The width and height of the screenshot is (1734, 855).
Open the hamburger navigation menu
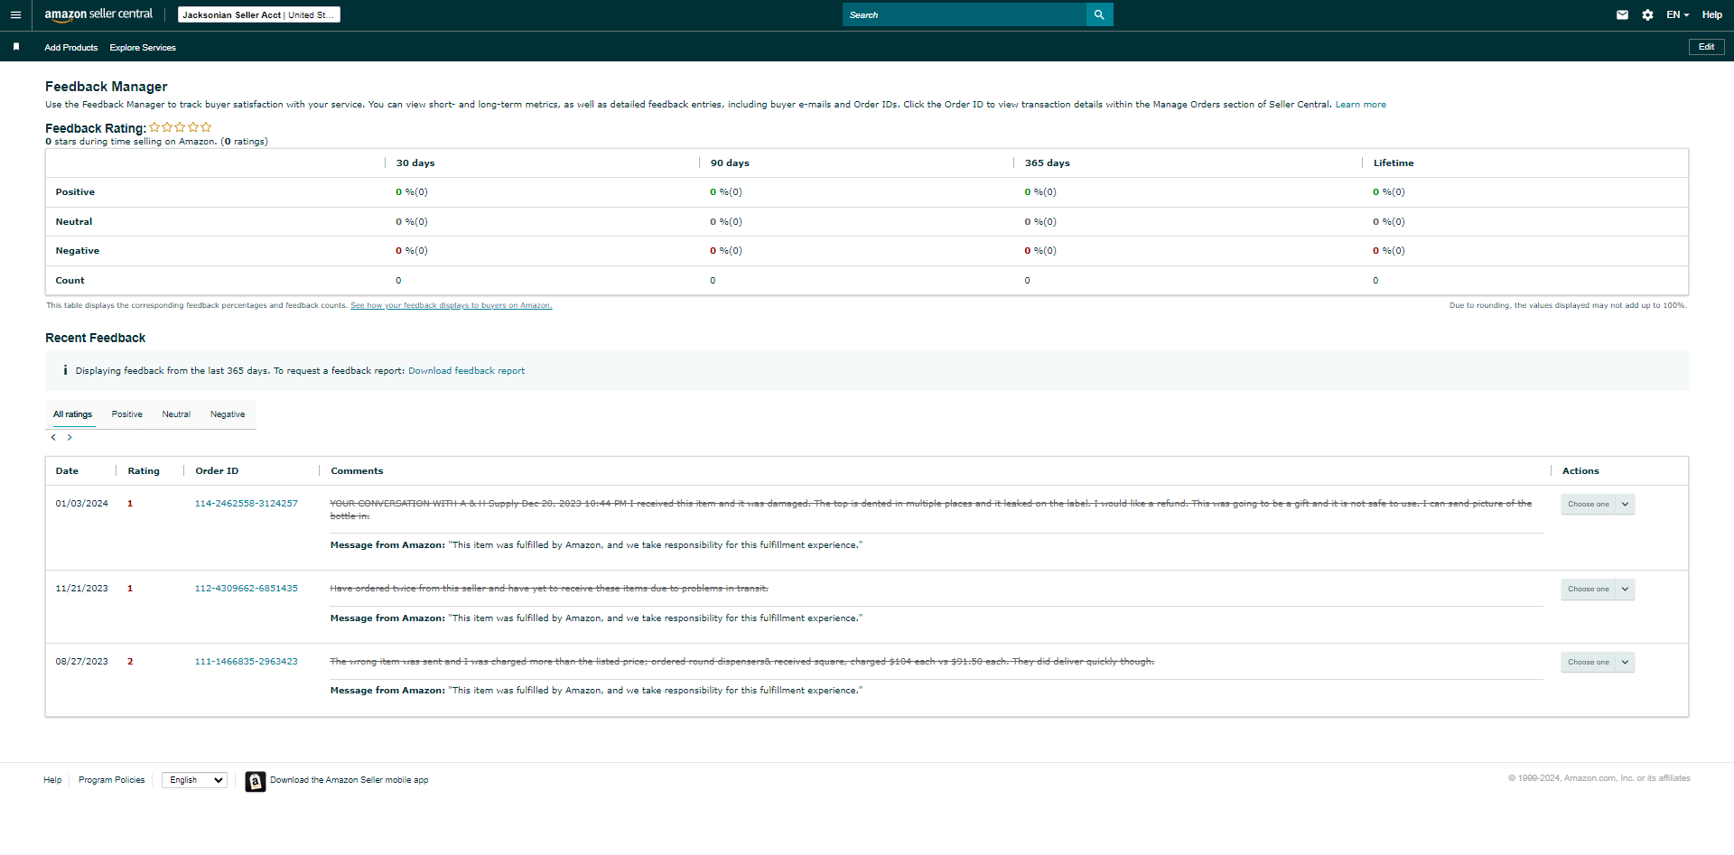click(x=15, y=14)
